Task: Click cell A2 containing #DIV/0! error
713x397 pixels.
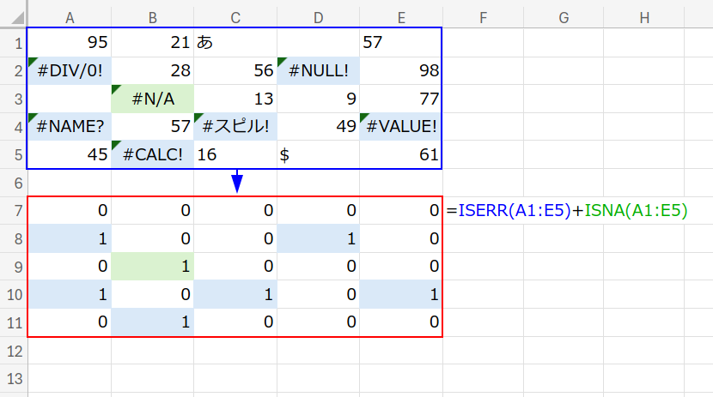Action: [70, 70]
